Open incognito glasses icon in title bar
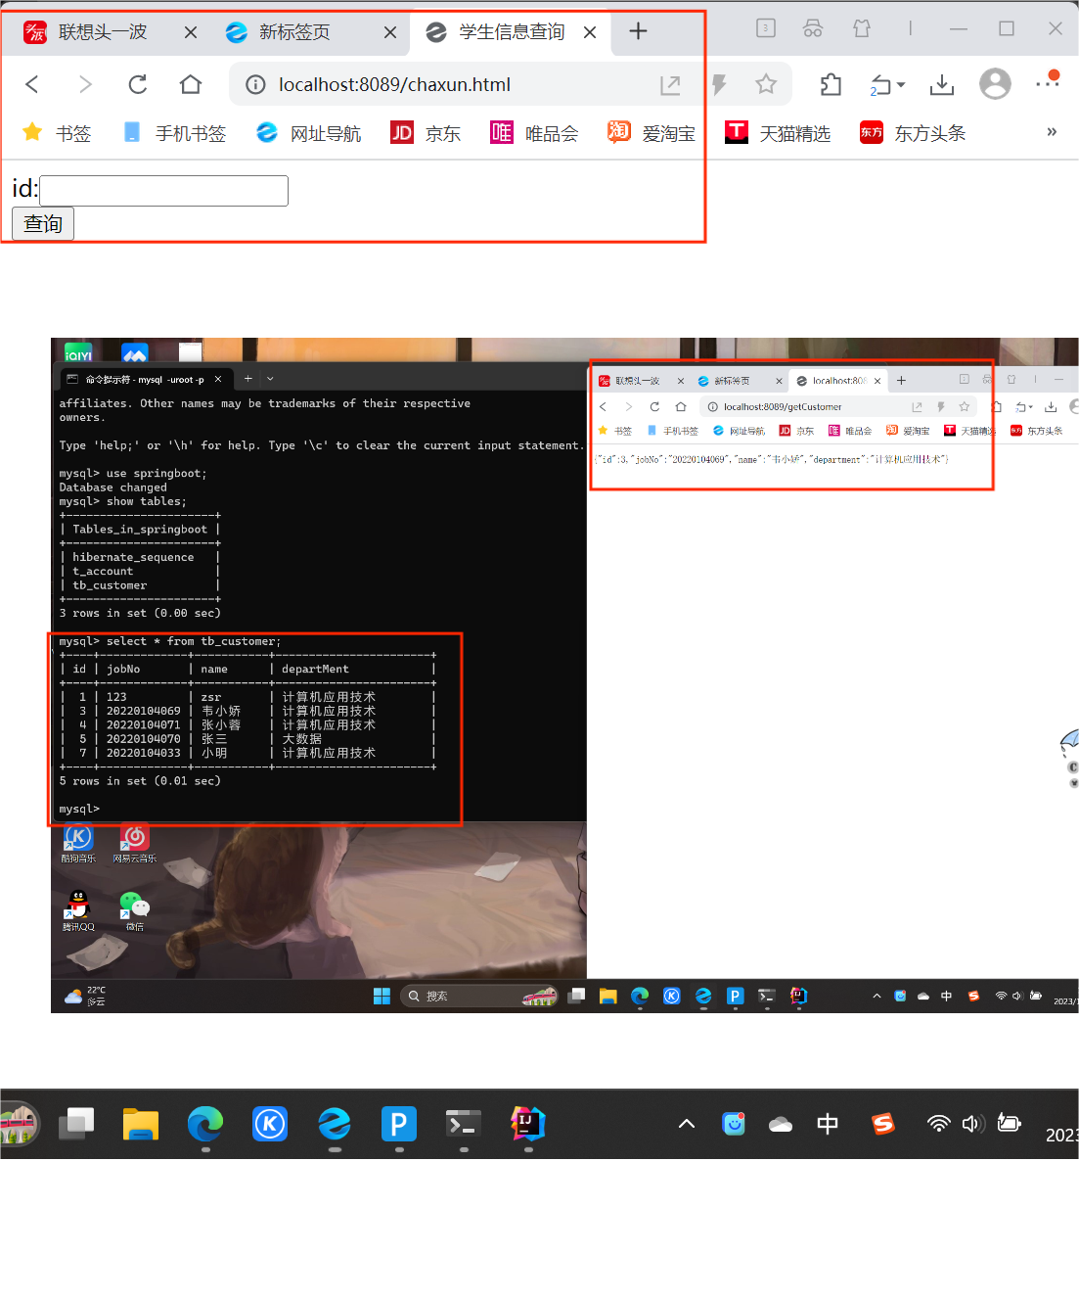Viewport: 1079px width, 1301px height. (x=813, y=28)
